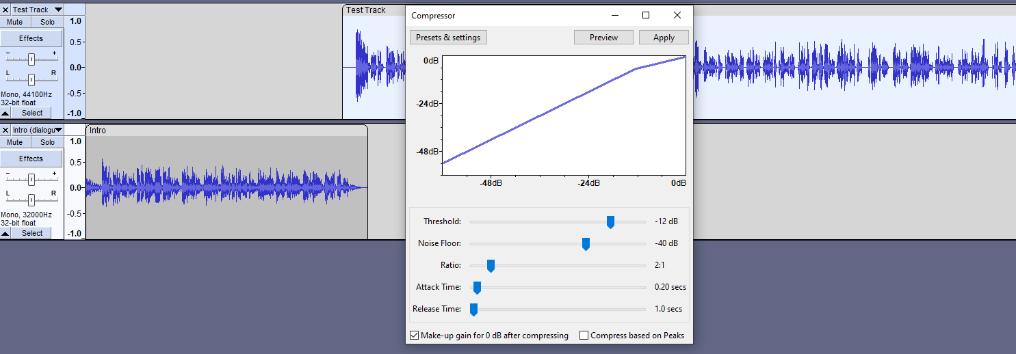The image size is (1016, 354).
Task: Adjust the Test Track gain slider
Action: click(x=31, y=59)
